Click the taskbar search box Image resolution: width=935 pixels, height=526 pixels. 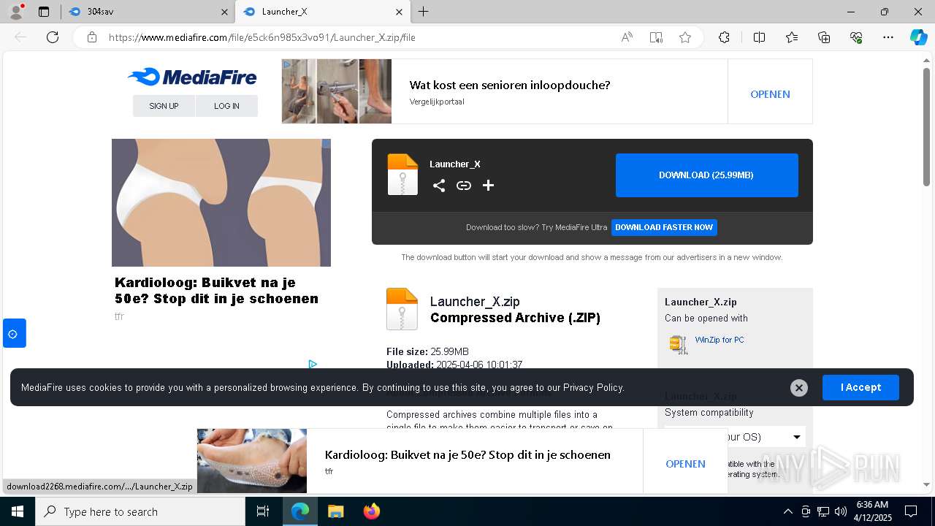click(x=140, y=511)
